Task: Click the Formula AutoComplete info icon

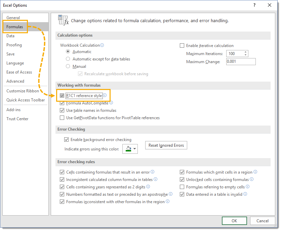Action: pyautogui.click(x=111, y=103)
